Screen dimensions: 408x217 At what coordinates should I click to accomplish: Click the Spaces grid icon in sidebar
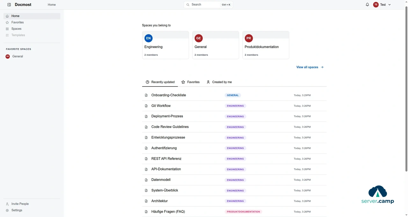[x=7, y=29]
